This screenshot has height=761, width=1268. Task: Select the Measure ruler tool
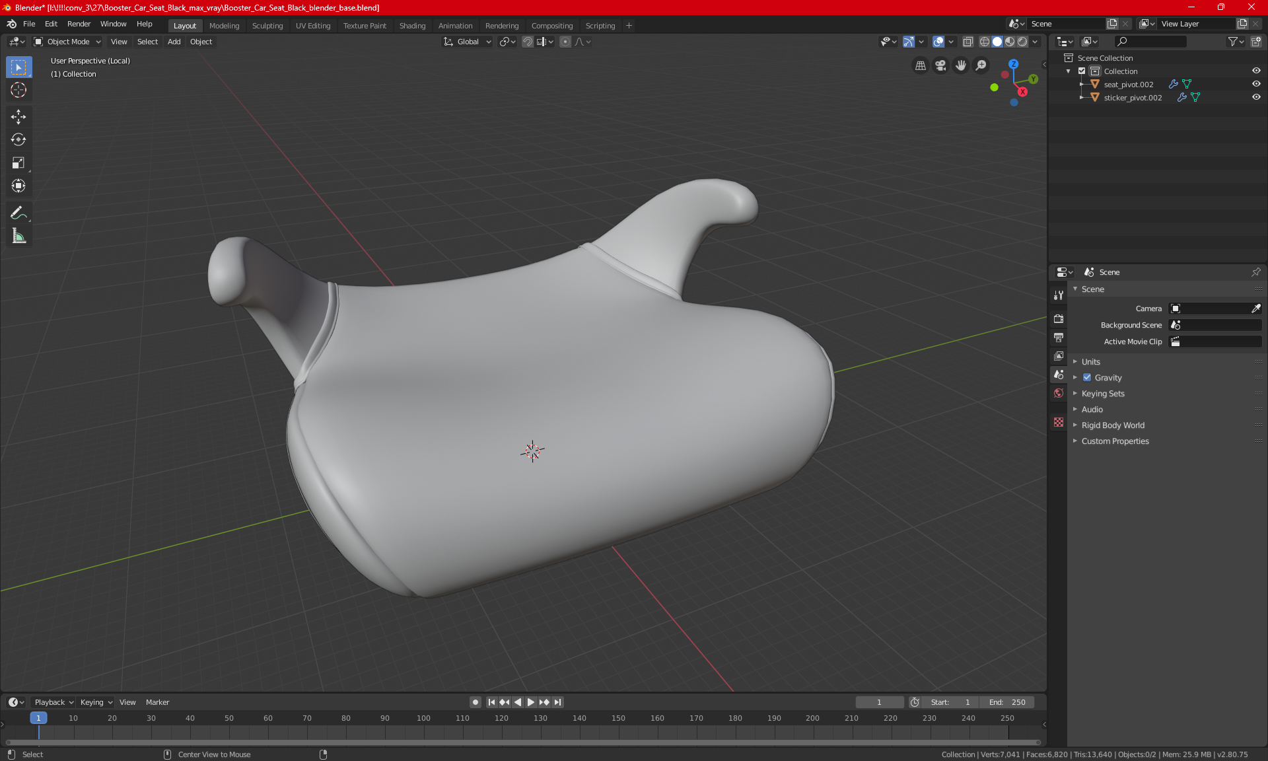(x=18, y=236)
